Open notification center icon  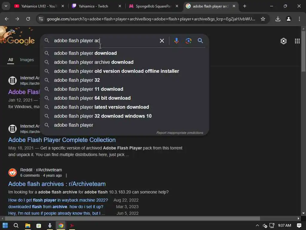tap(299, 226)
